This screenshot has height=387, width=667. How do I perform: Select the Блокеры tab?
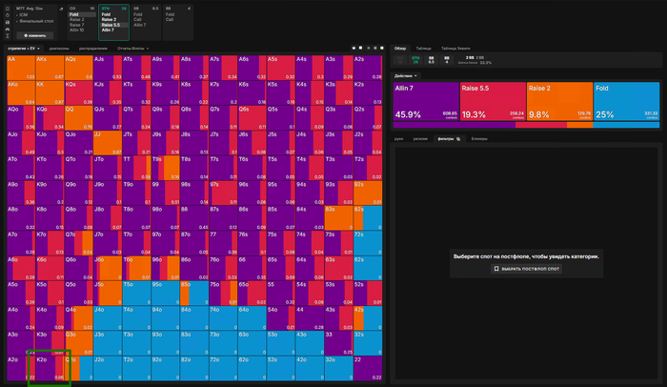(x=479, y=139)
